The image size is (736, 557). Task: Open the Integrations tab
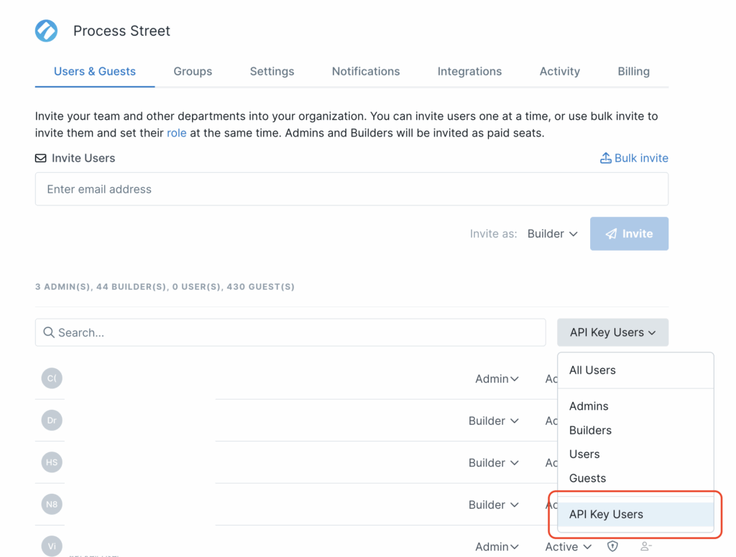coord(469,71)
